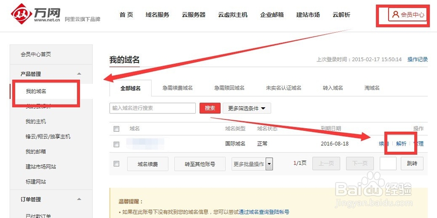Click the 到期日期 column header
Image resolution: width=437 pixels, height=218 pixels.
(x=331, y=129)
